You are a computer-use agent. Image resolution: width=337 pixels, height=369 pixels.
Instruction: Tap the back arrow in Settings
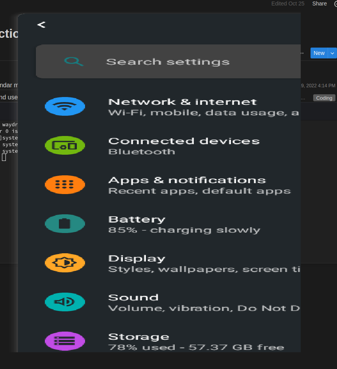41,24
